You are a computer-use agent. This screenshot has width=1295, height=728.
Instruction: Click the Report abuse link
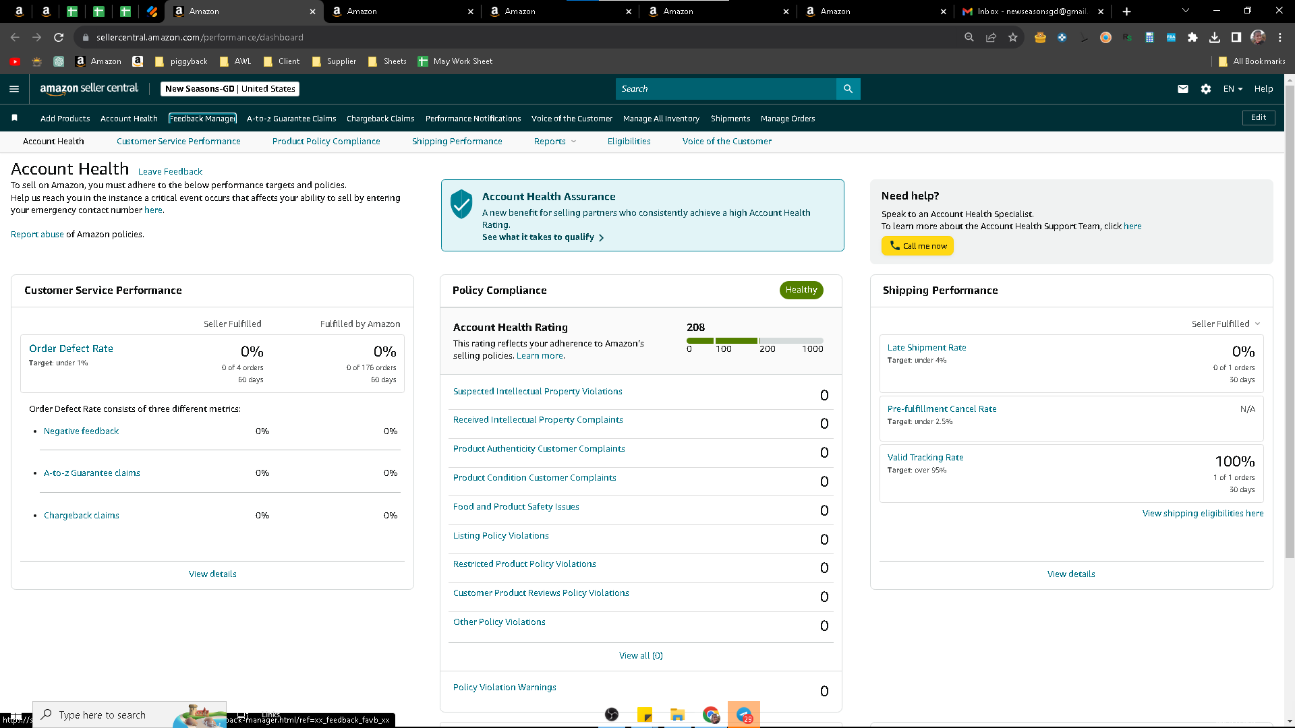click(x=37, y=235)
